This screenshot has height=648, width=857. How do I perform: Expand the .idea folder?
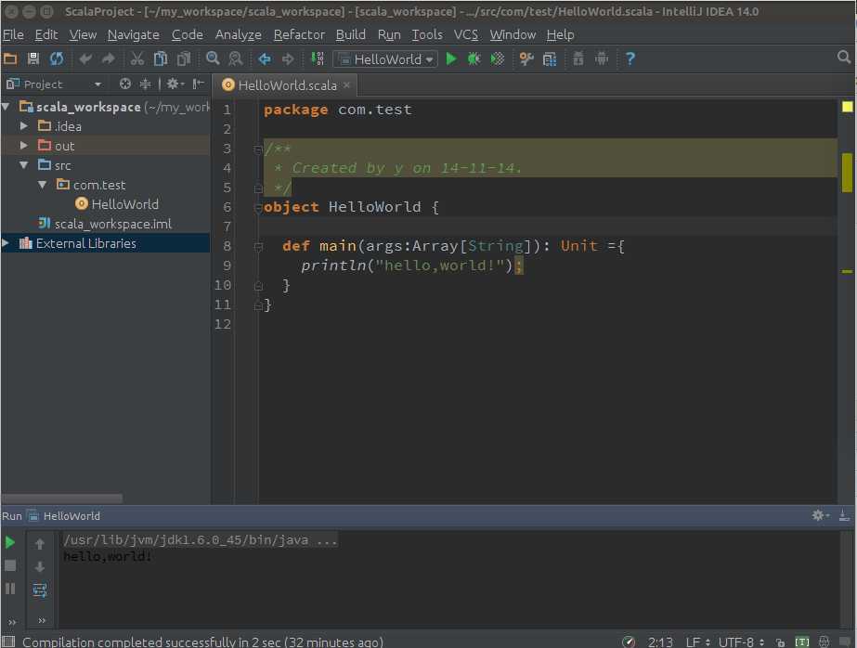click(23, 126)
